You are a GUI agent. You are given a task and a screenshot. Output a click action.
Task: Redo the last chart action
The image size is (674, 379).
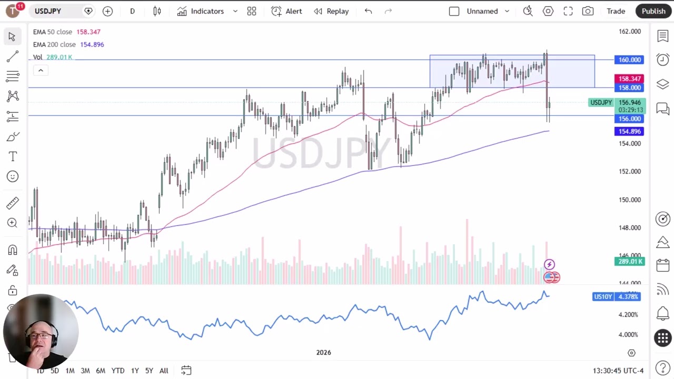(x=388, y=11)
